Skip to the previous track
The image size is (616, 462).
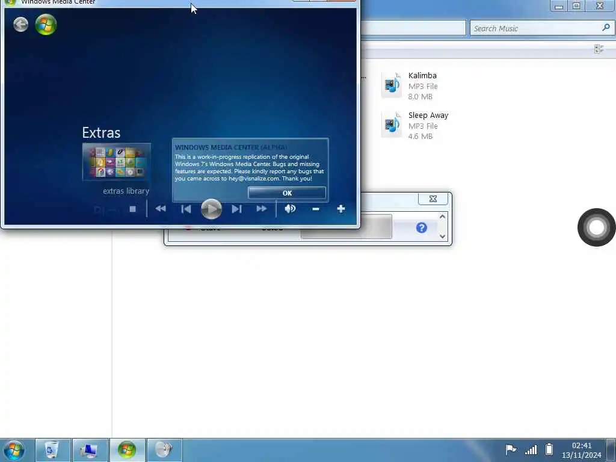[x=186, y=209]
